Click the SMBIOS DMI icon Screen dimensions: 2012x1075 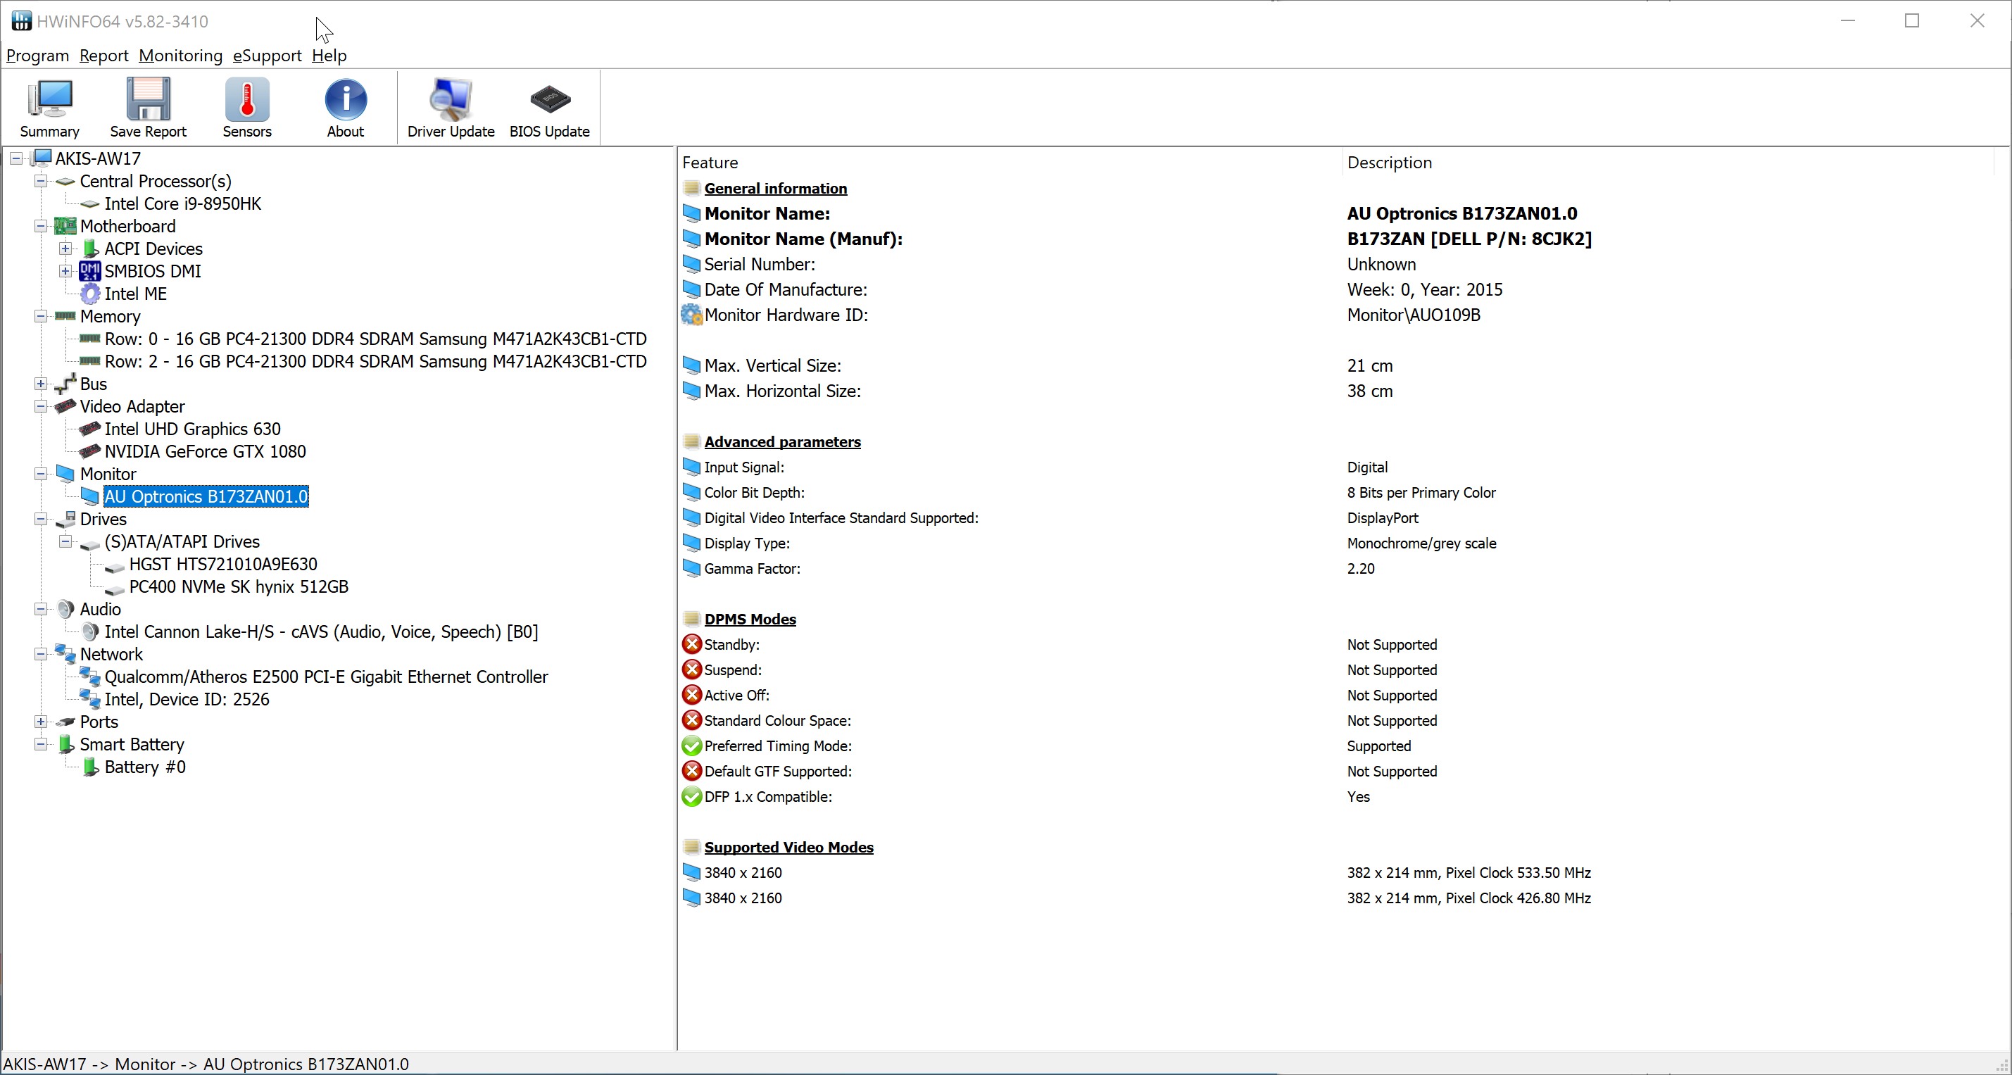[90, 271]
